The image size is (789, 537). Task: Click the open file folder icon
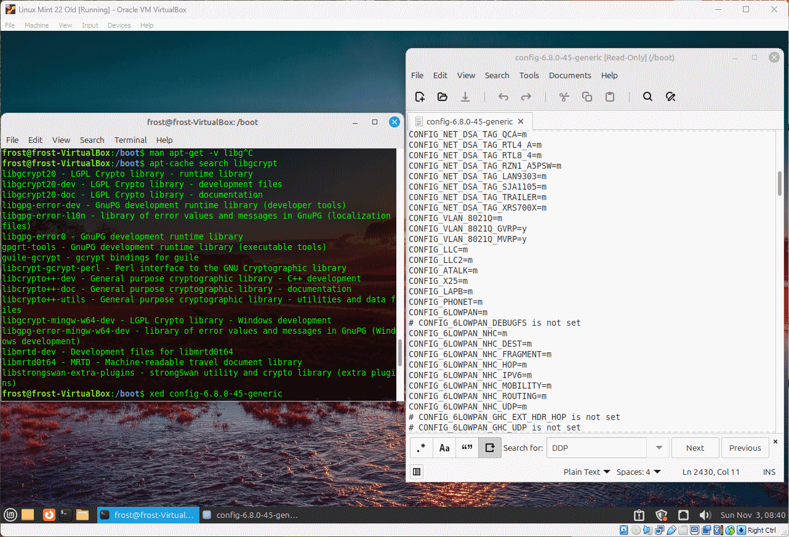443,97
